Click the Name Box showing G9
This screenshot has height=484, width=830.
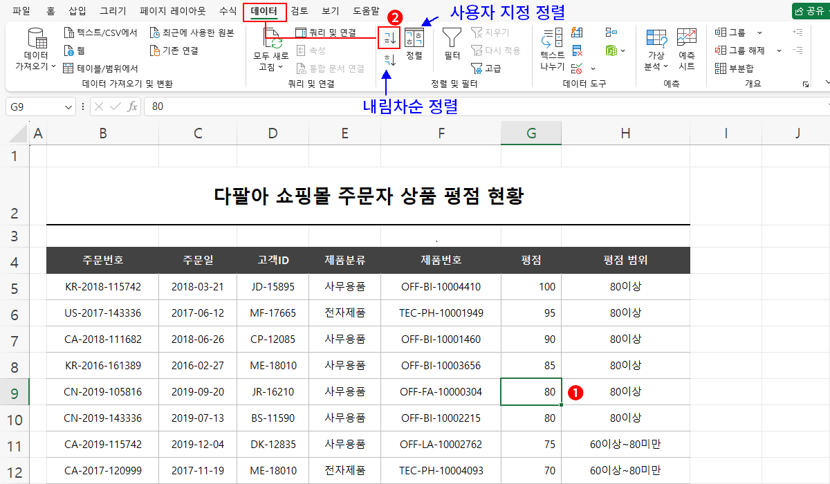point(35,107)
